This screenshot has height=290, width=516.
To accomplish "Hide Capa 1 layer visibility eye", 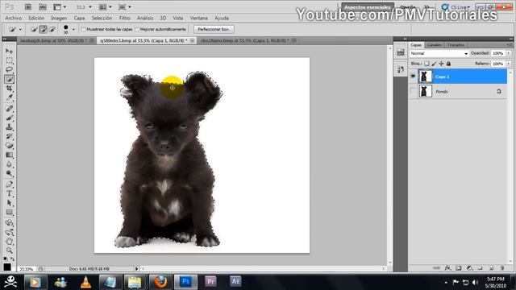I will (x=413, y=77).
